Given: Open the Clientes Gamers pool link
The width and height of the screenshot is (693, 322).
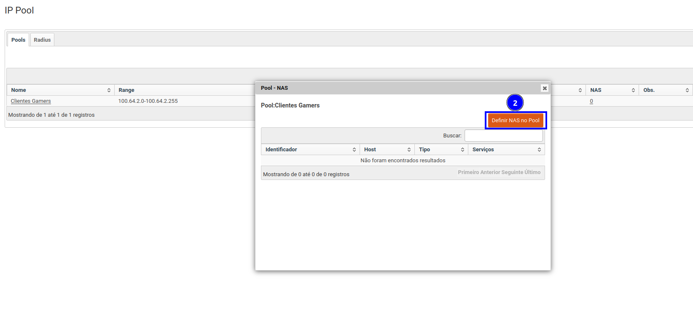Looking at the screenshot, I should click(x=31, y=101).
